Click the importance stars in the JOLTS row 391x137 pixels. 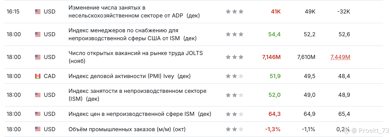tap(234, 57)
